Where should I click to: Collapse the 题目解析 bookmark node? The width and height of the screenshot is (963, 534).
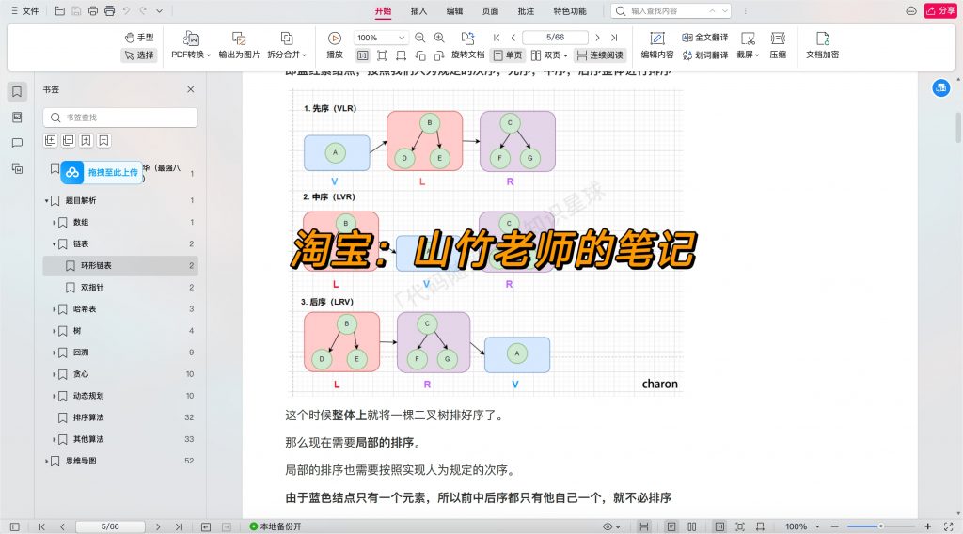(x=47, y=200)
